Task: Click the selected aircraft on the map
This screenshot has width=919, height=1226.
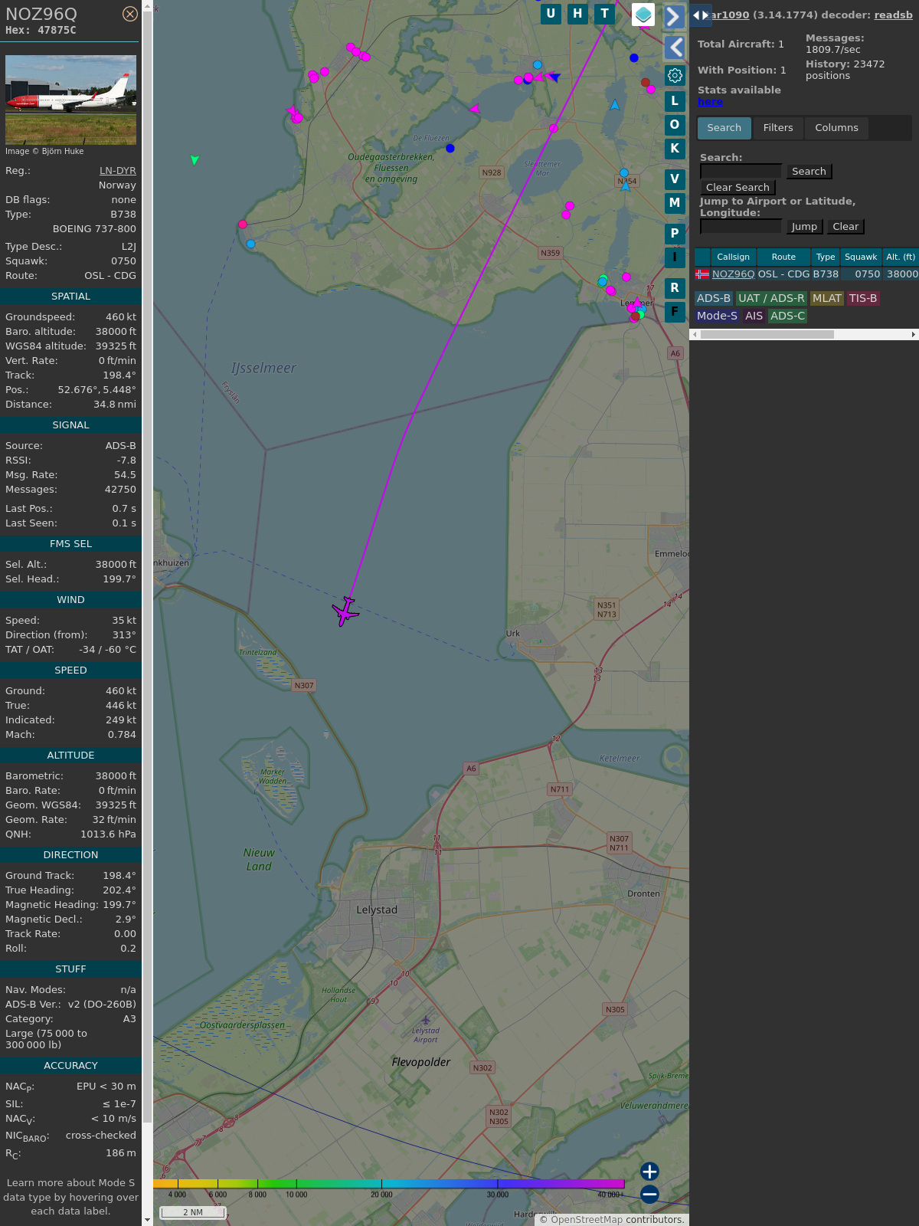Action: [345, 611]
